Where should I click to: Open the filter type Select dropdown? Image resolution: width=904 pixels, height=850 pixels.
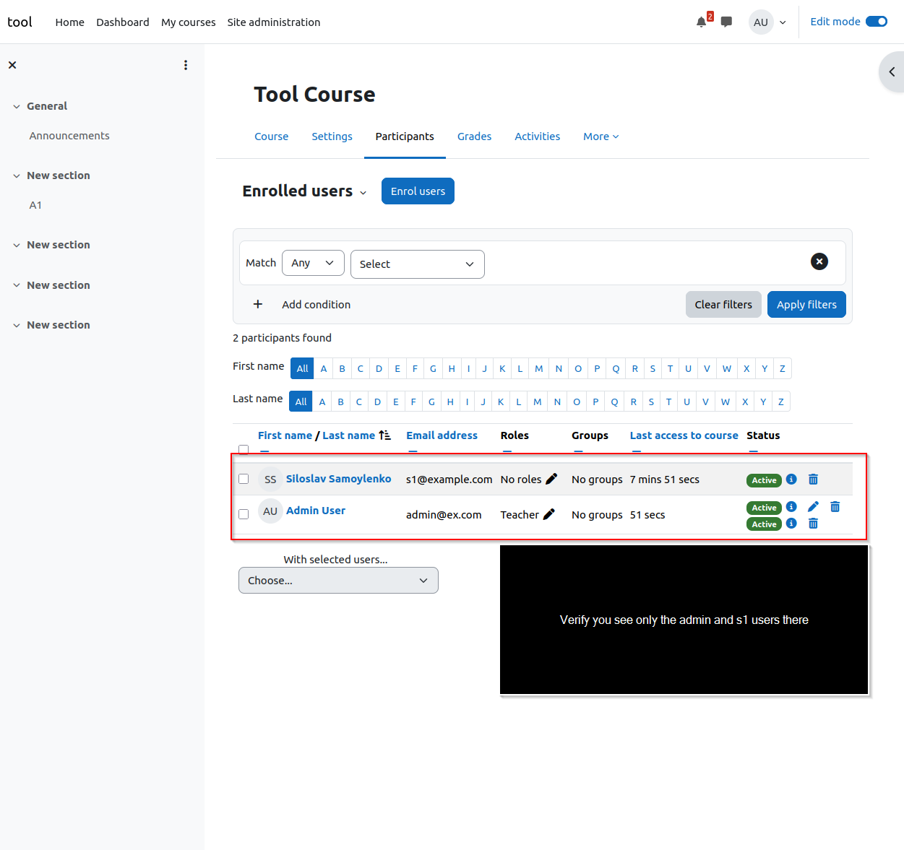[x=418, y=264]
